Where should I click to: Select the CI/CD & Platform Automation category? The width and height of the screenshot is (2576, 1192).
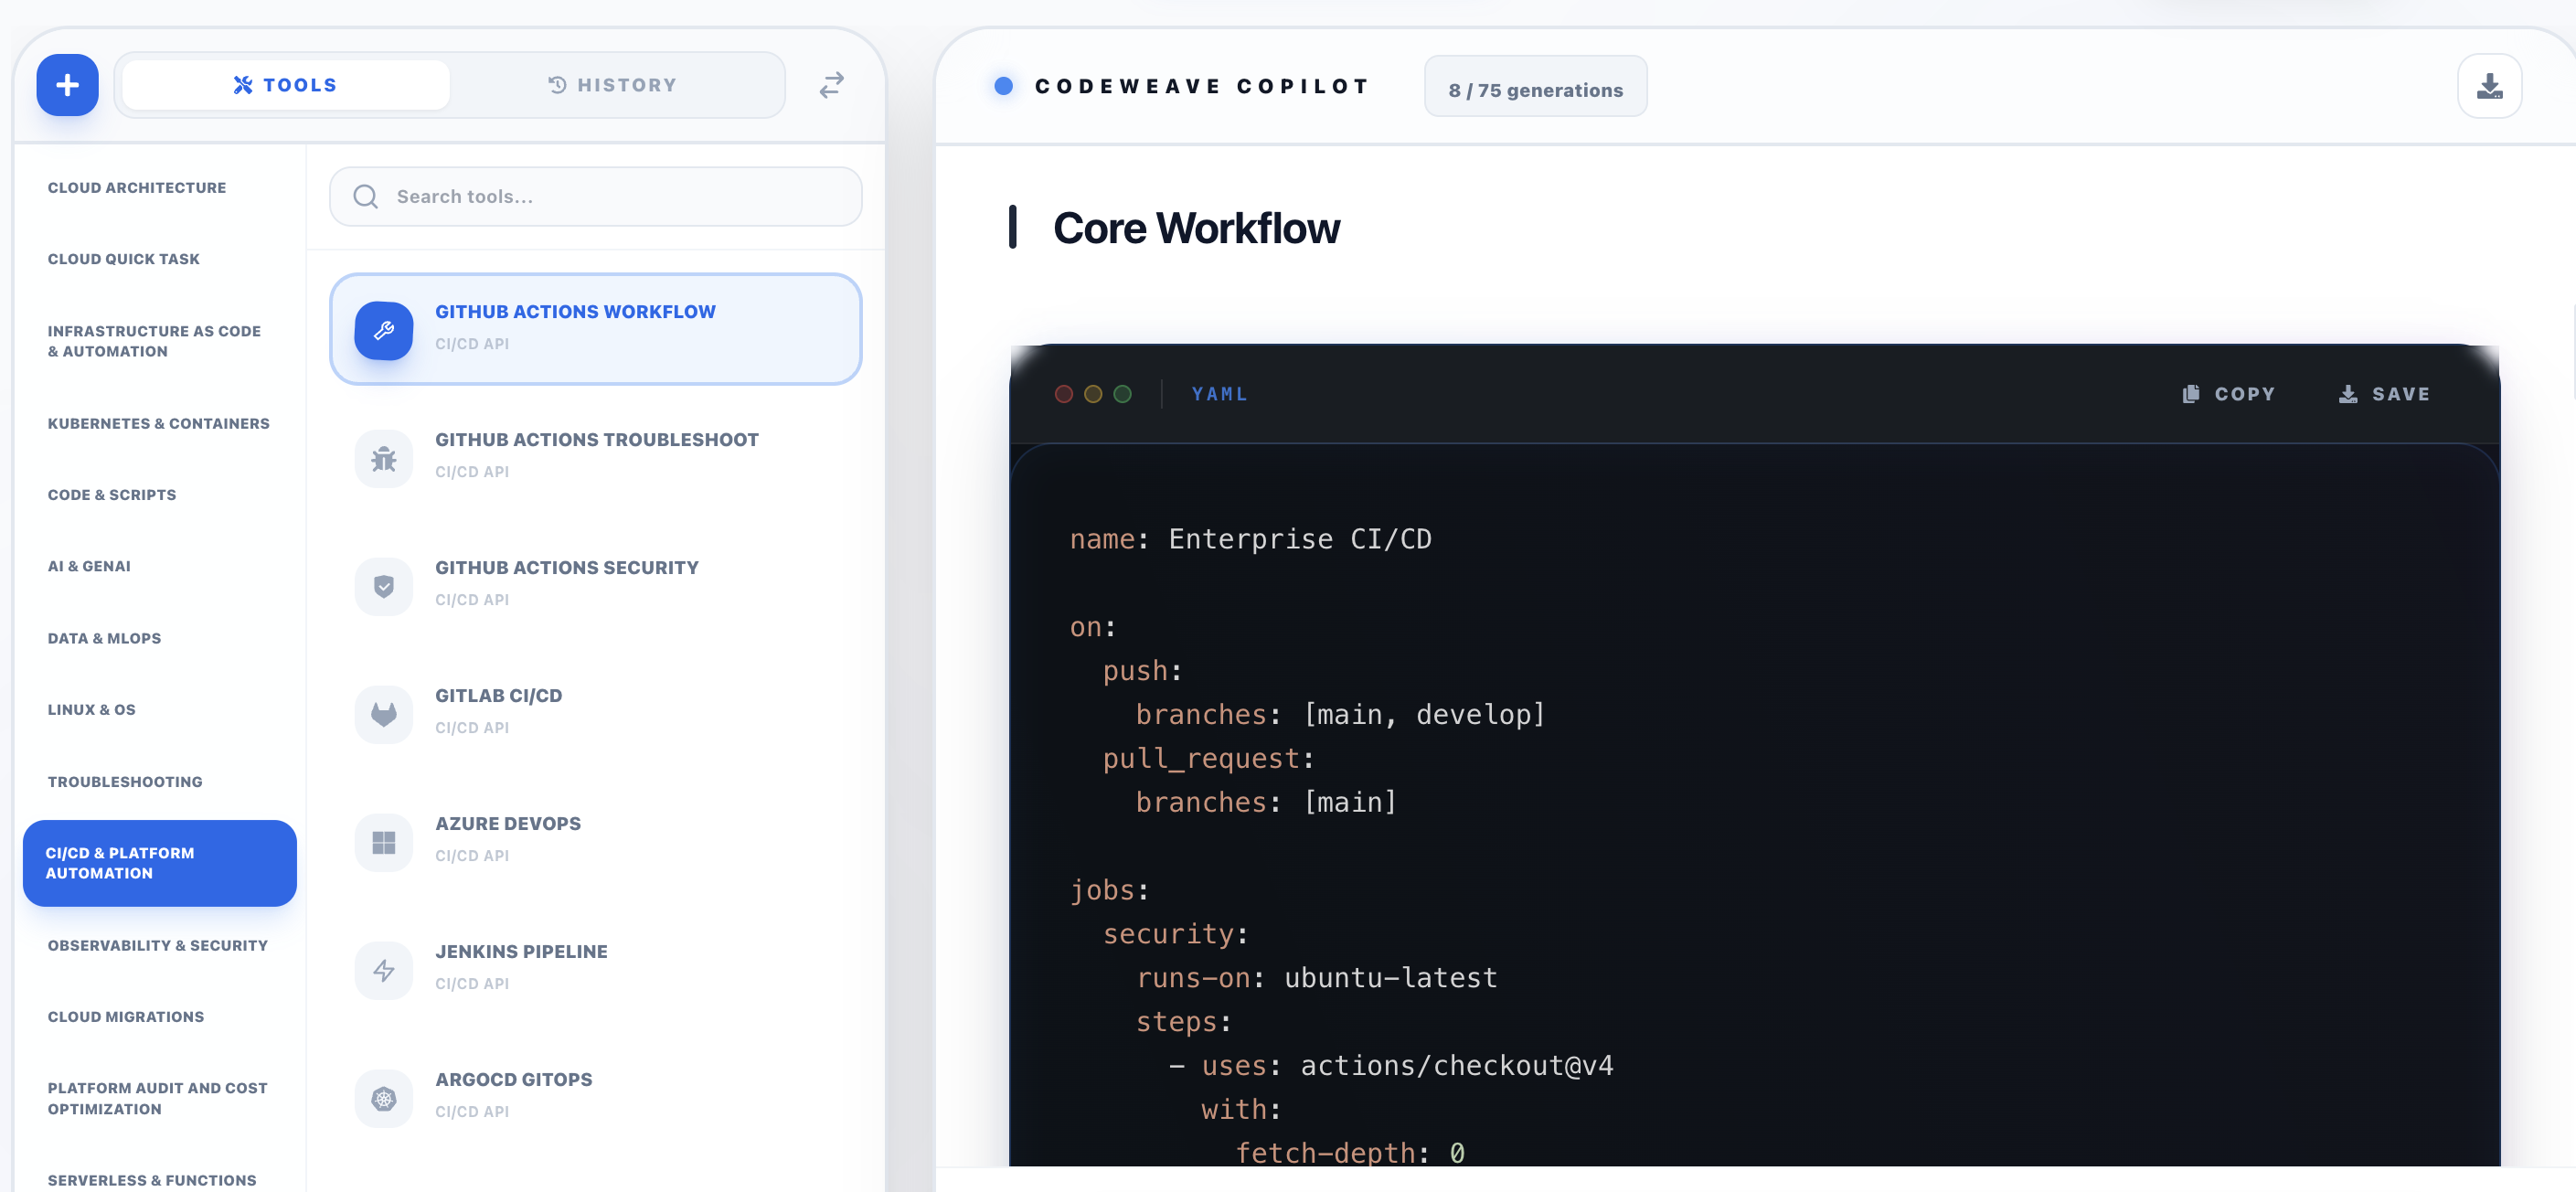pos(159,862)
